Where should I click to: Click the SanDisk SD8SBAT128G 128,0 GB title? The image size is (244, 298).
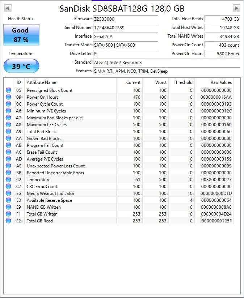(x=122, y=9)
